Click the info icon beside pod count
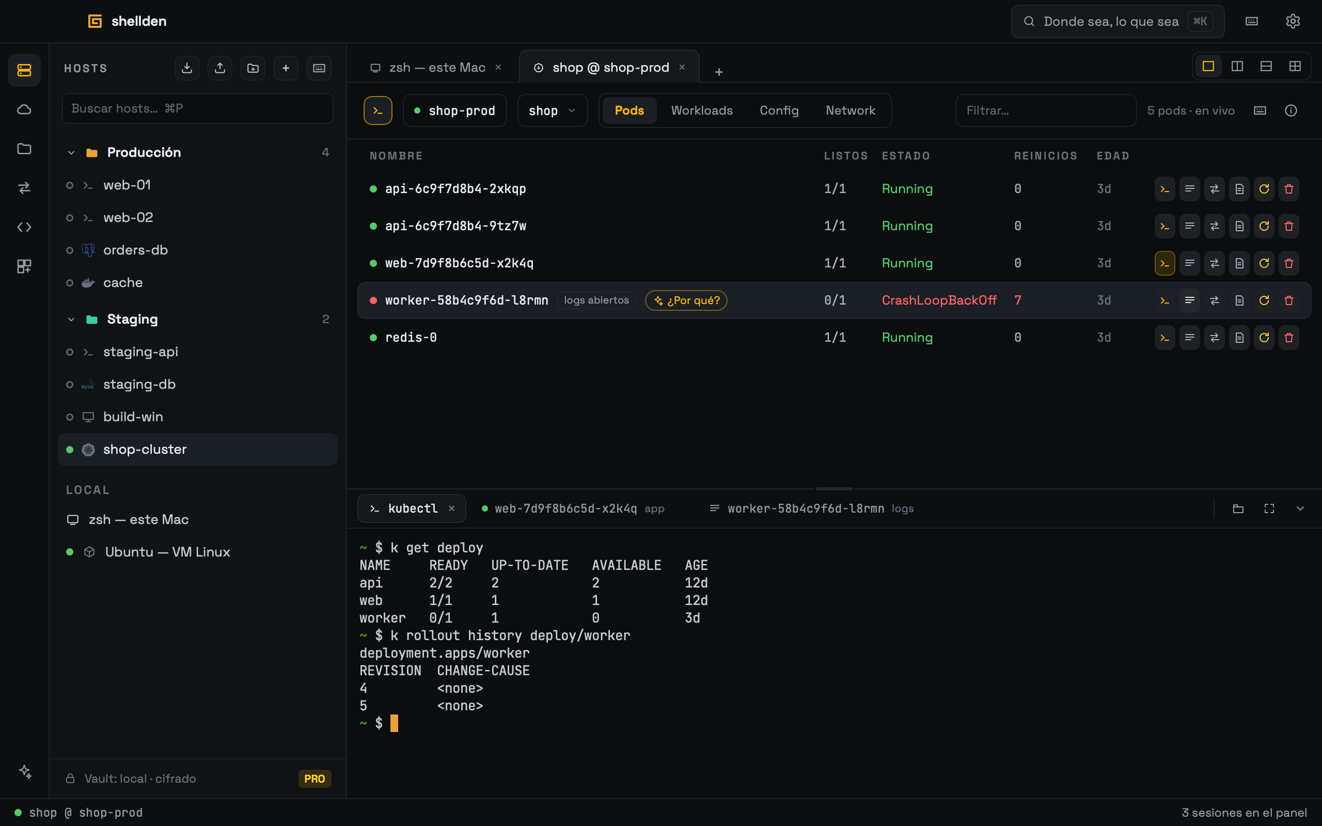The height and width of the screenshot is (826, 1322). [1291, 111]
